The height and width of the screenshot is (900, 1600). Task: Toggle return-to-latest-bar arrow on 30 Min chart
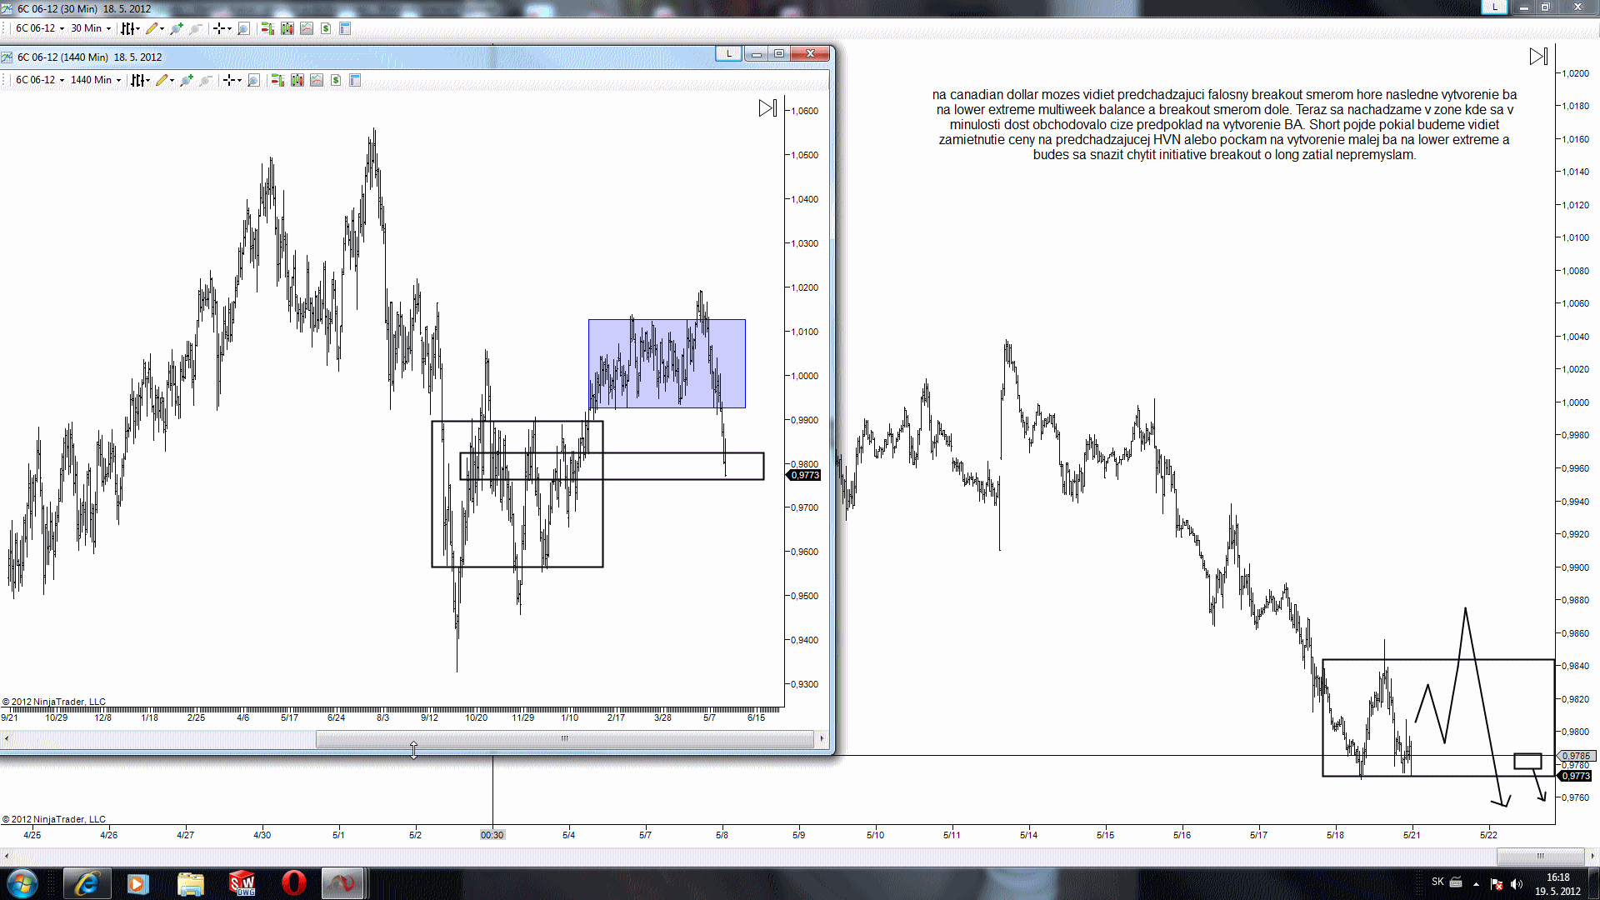pyautogui.click(x=1538, y=57)
